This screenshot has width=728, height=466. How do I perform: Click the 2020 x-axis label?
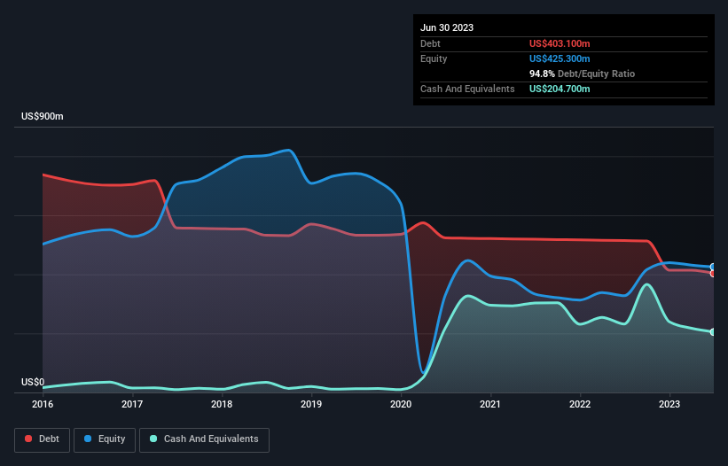click(401, 404)
